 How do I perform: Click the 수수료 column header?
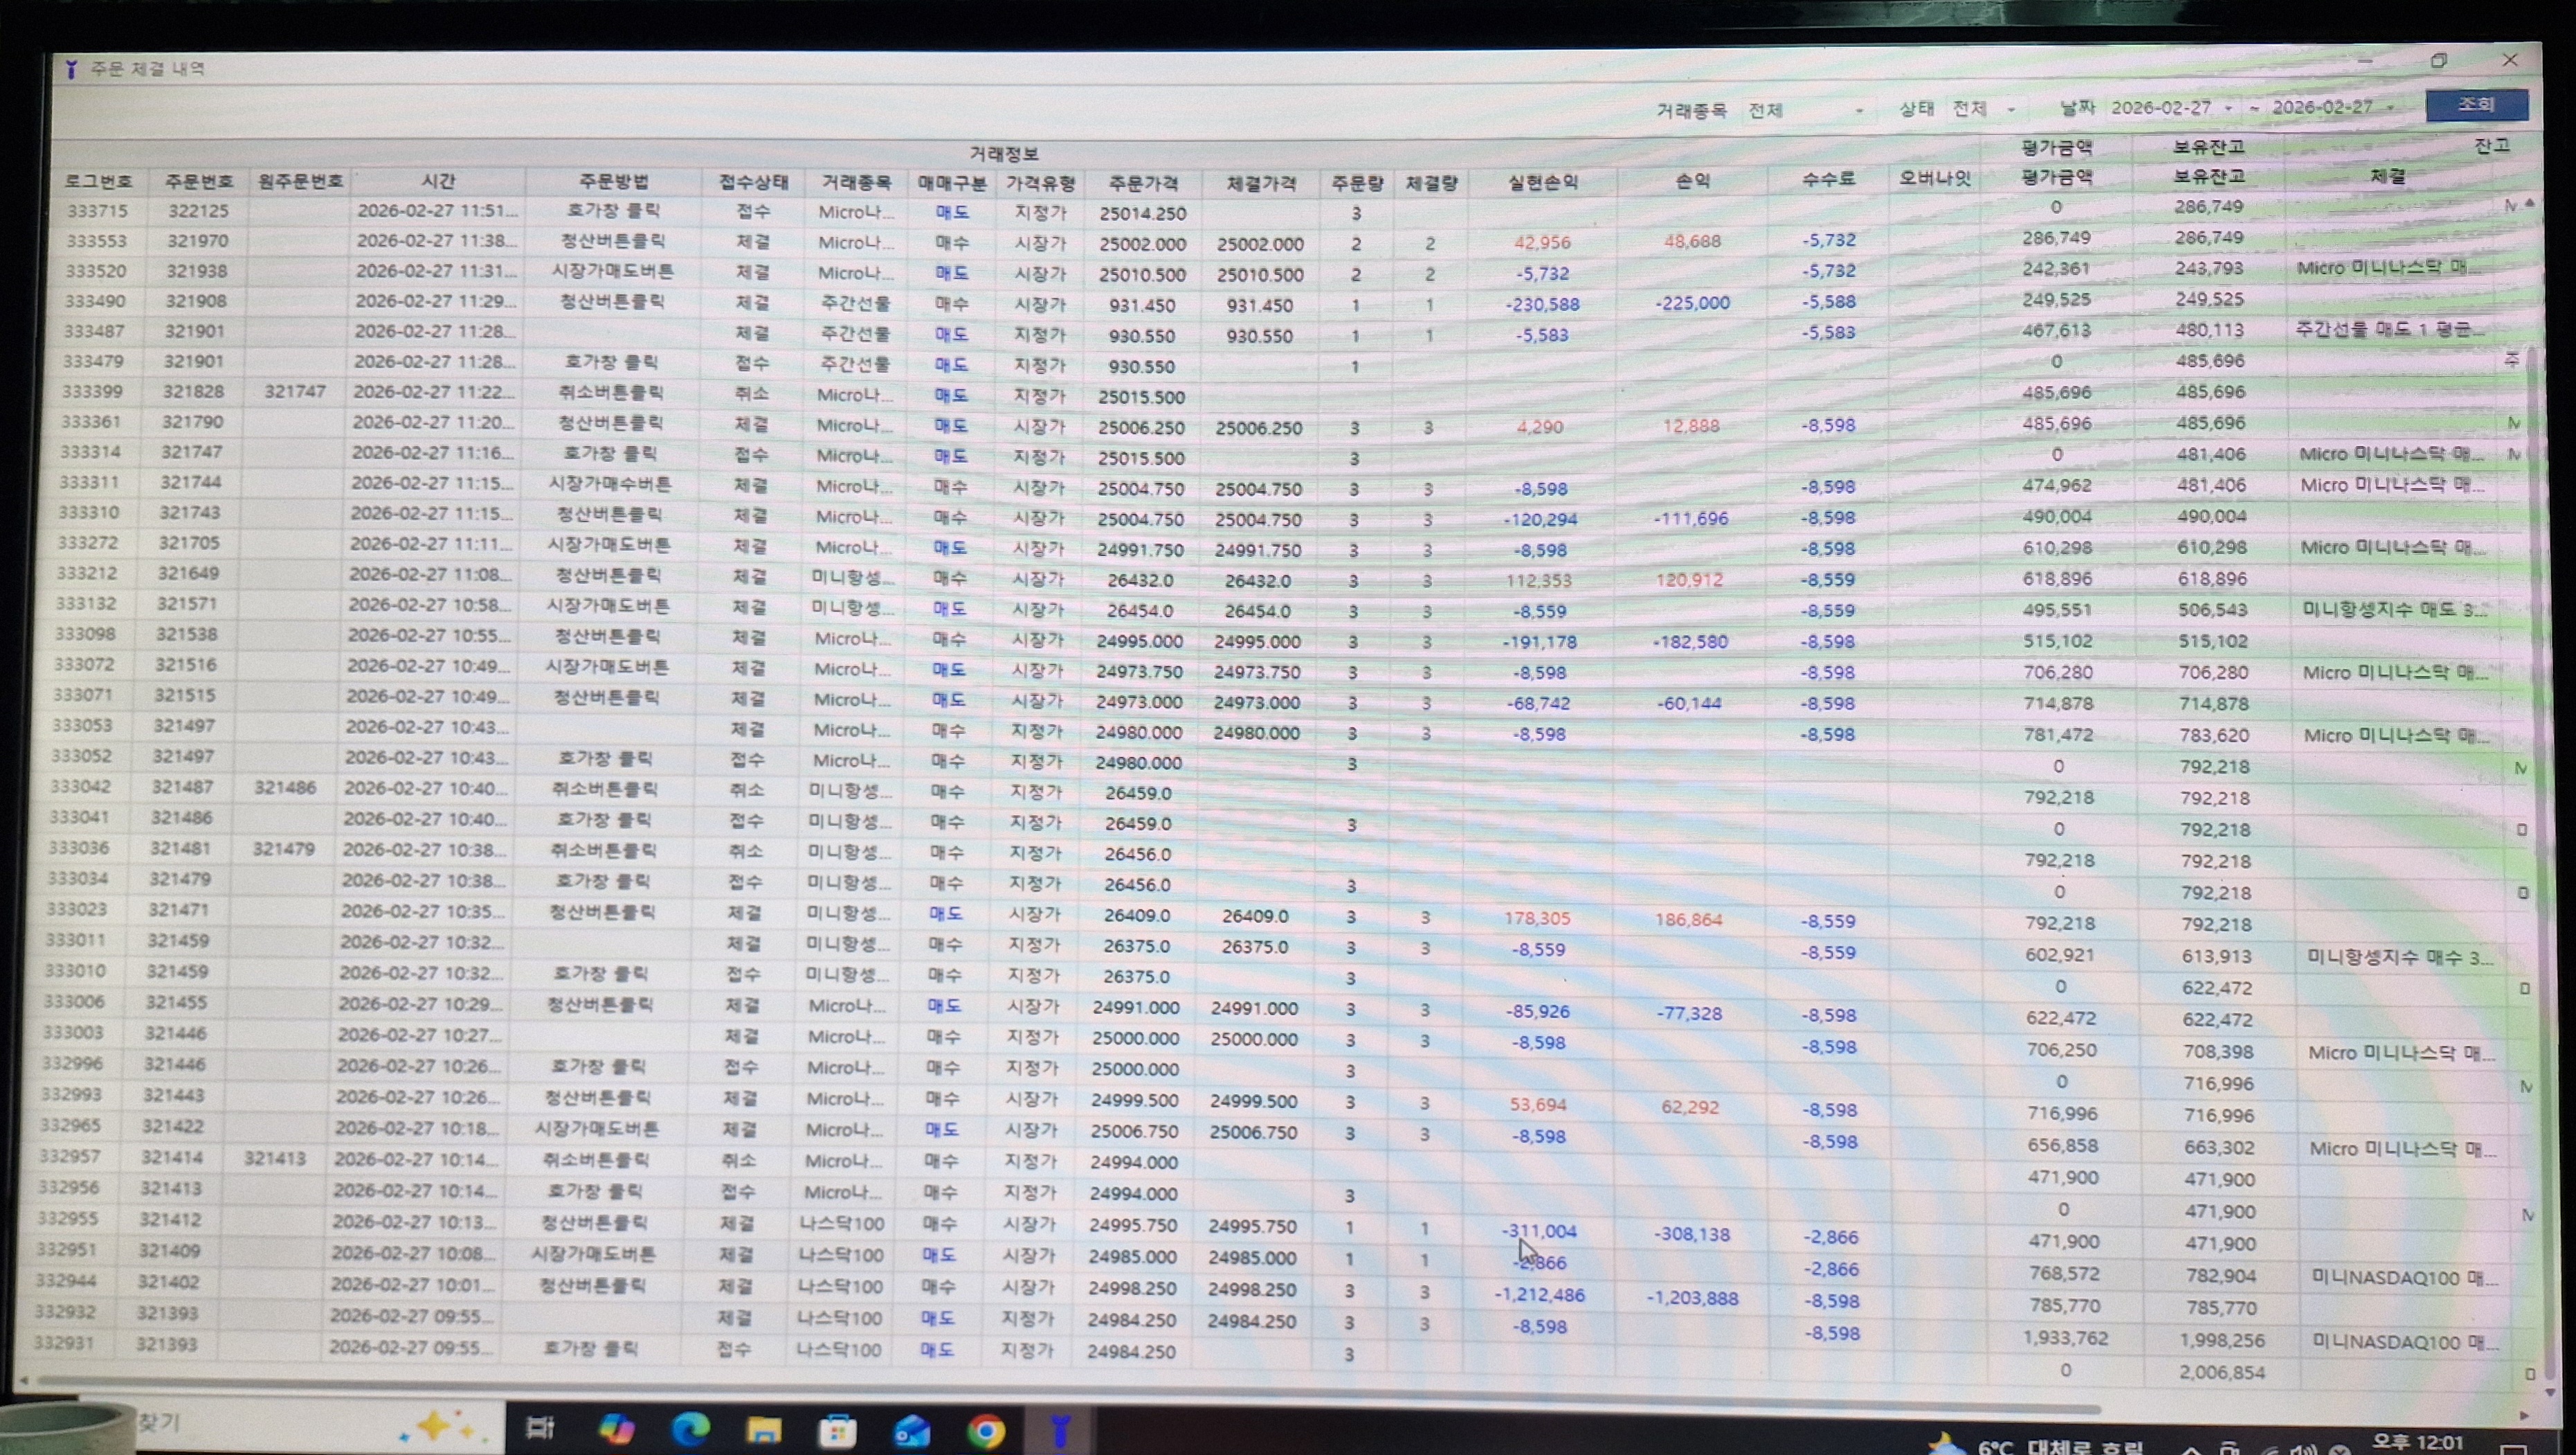coord(1828,179)
